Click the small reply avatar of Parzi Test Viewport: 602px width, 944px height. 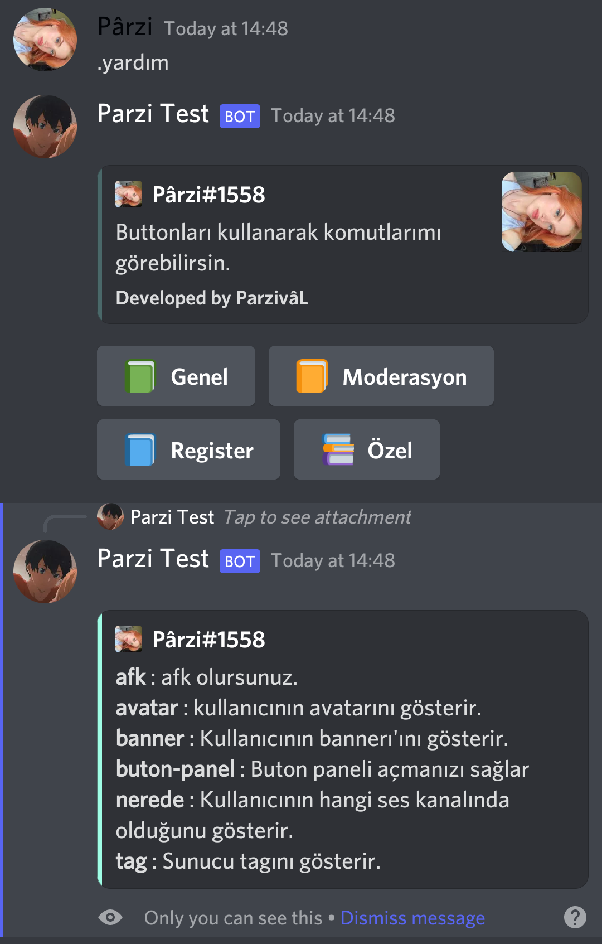point(110,516)
